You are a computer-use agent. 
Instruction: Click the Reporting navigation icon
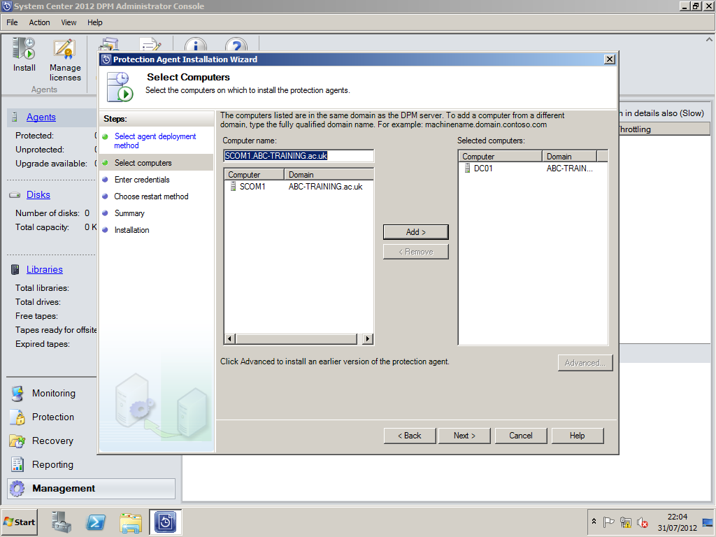tap(17, 464)
